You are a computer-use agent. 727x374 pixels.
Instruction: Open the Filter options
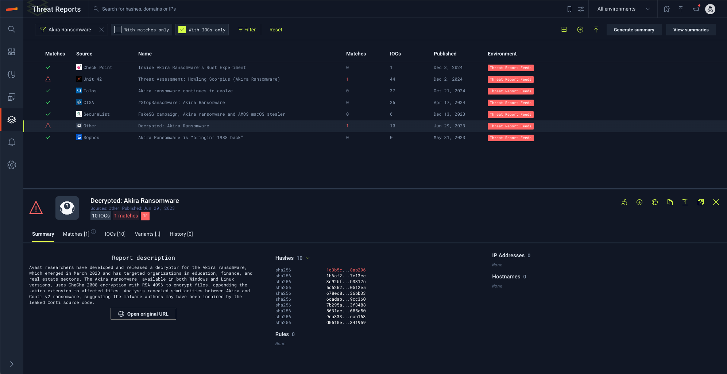pos(247,30)
